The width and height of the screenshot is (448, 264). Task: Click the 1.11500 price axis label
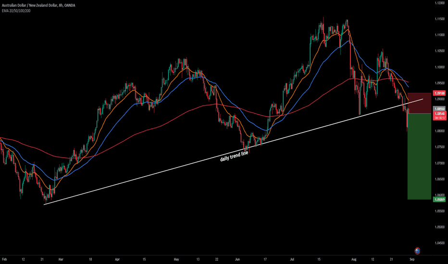pyautogui.click(x=440, y=19)
